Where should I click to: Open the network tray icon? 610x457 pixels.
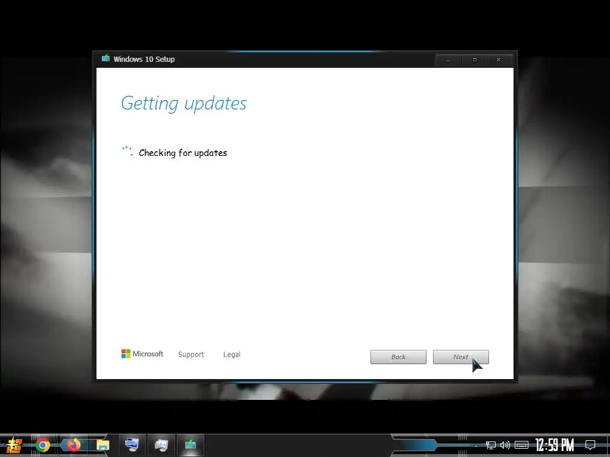(491, 445)
